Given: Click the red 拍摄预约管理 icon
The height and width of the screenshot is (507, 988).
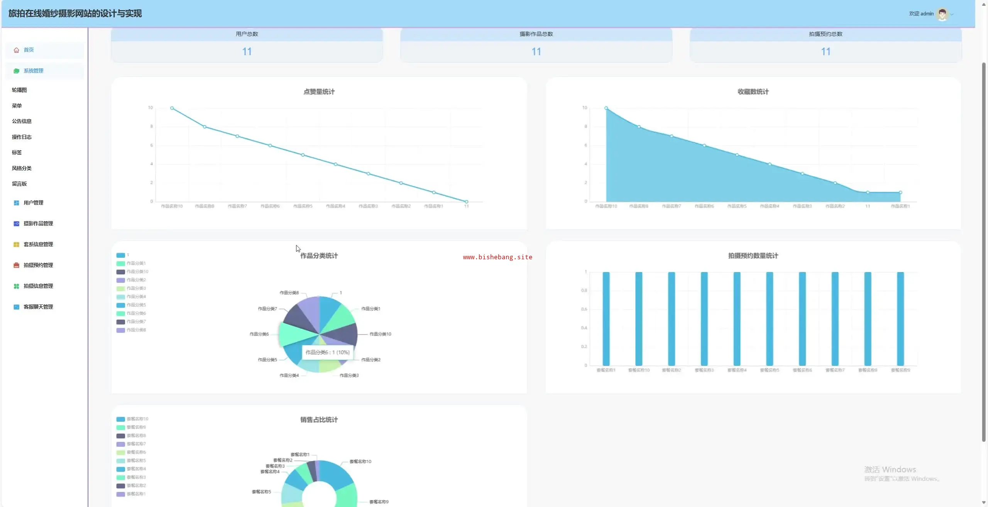Looking at the screenshot, I should click(16, 265).
